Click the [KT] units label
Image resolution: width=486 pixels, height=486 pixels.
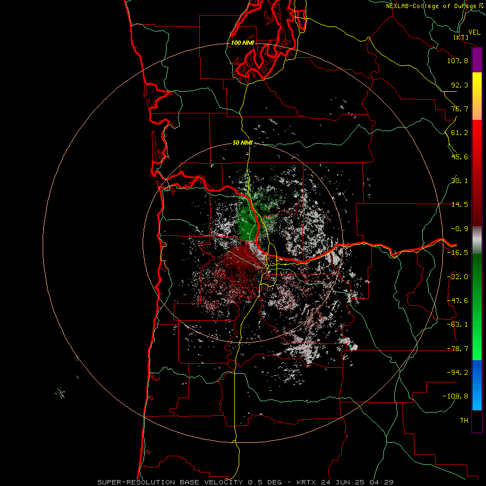click(461, 37)
